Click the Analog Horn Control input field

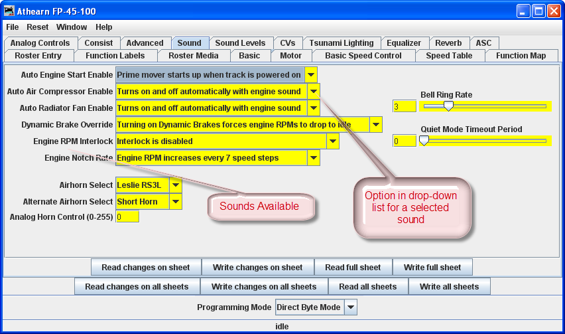click(x=127, y=216)
